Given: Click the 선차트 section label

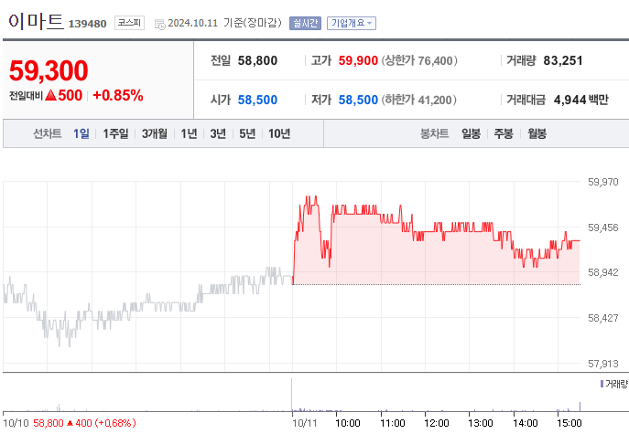Looking at the screenshot, I should click(x=48, y=133).
